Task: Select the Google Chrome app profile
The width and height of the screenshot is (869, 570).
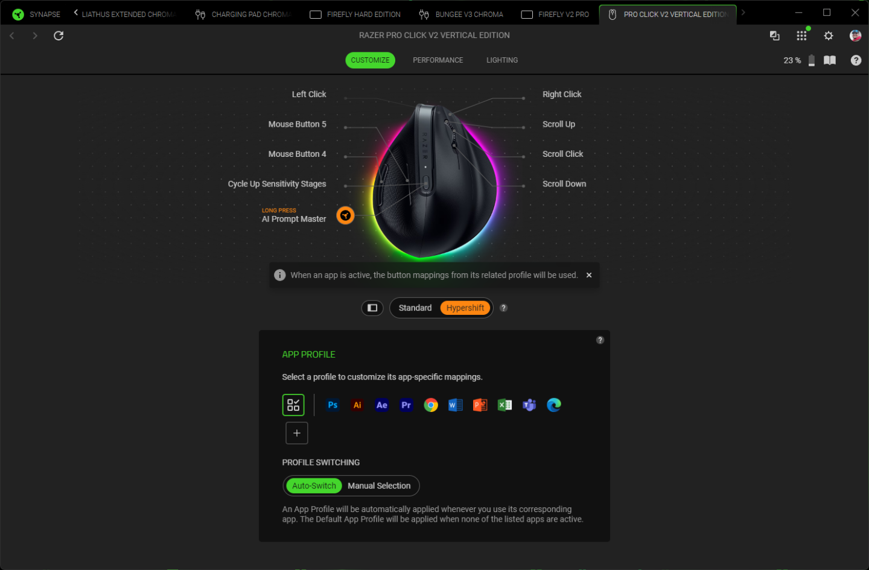Action: coord(431,405)
